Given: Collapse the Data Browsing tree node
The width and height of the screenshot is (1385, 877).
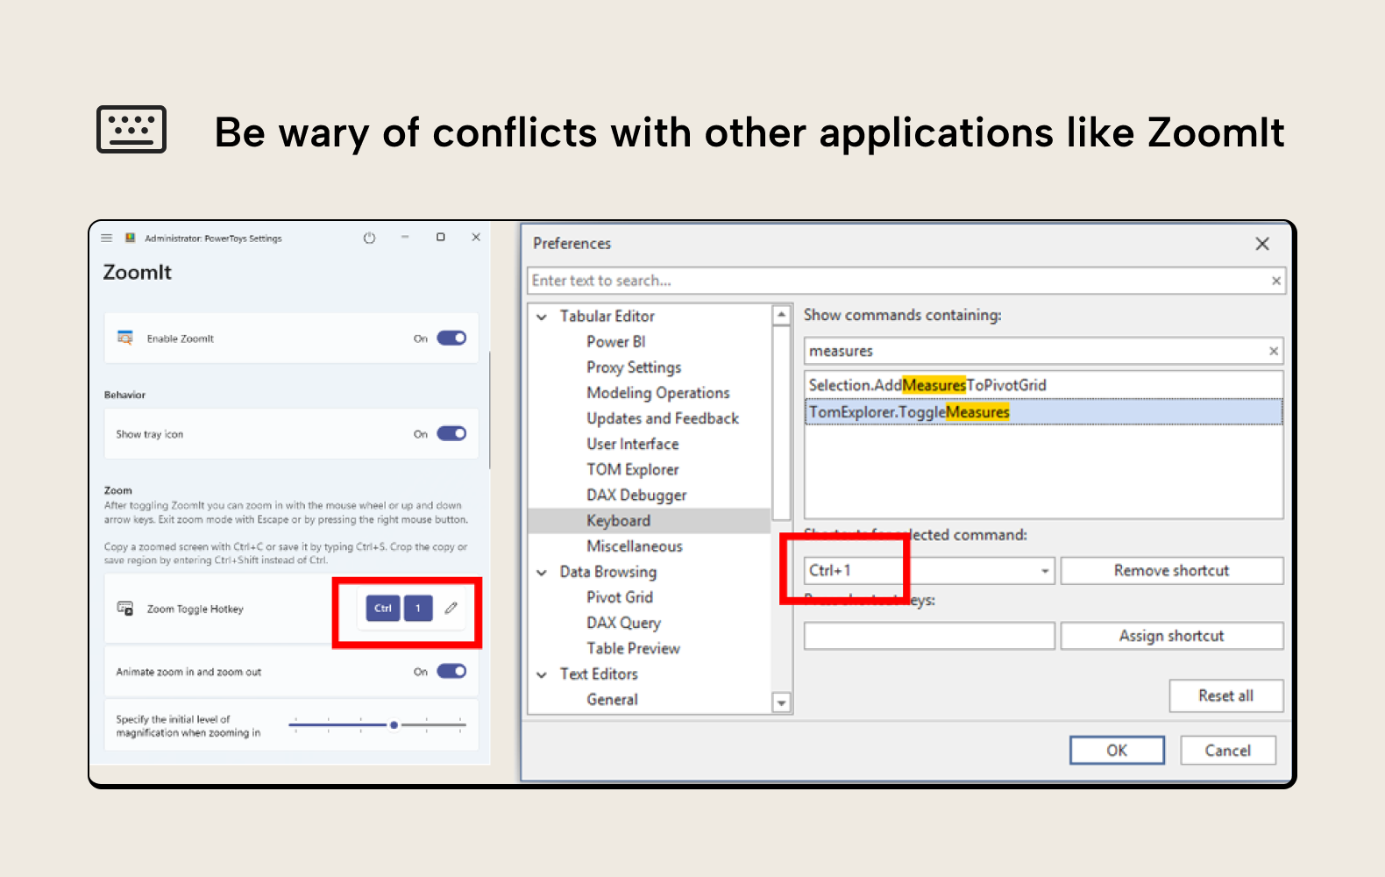Looking at the screenshot, I should [x=542, y=573].
